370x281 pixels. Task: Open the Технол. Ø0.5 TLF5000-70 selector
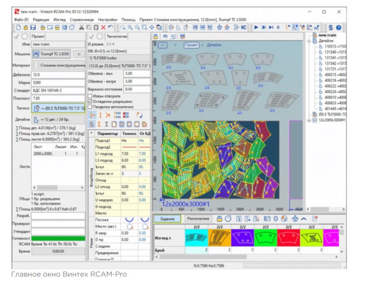coord(58,108)
